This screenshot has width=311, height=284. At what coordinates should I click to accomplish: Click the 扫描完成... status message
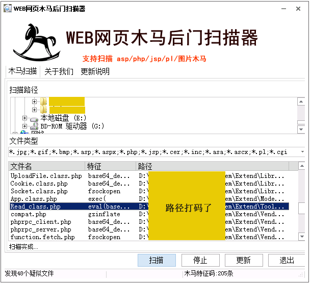pos(23,247)
